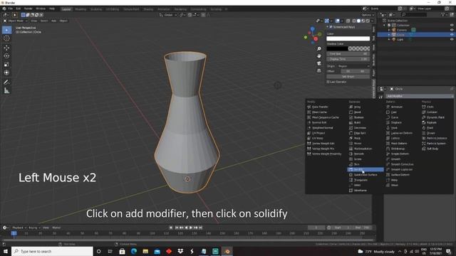
Task: Hide Camera with its eye icon
Action: pos(452,30)
